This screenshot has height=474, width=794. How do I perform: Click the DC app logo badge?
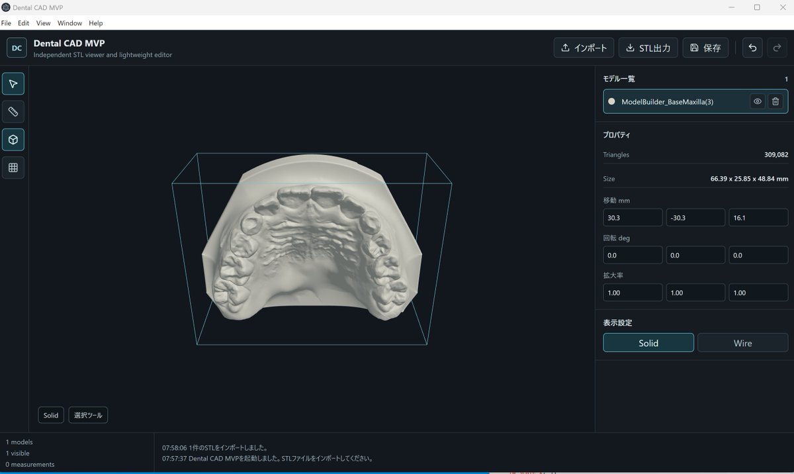pos(17,48)
